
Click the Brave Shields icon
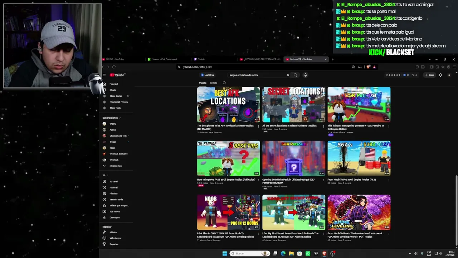(369, 67)
